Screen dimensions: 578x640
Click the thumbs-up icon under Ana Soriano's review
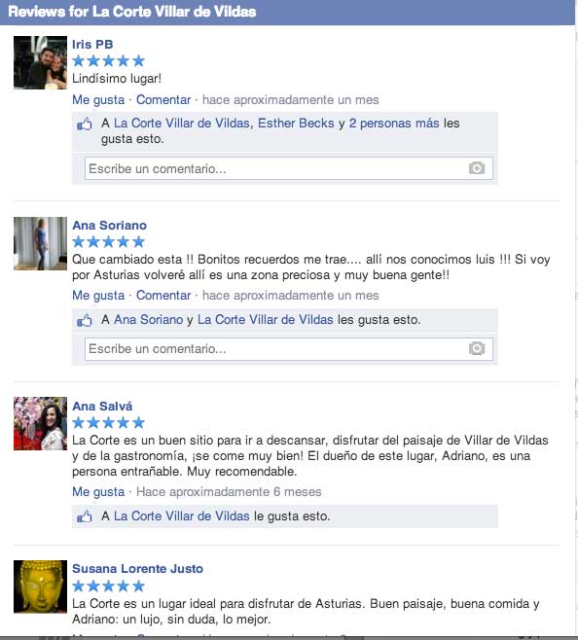point(84,320)
